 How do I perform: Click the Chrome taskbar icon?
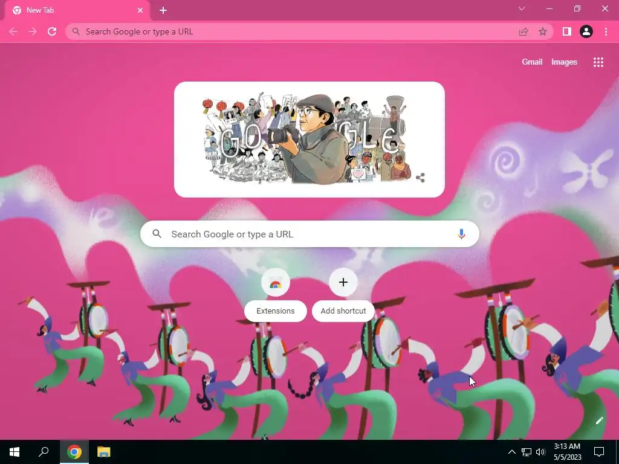[x=74, y=452]
